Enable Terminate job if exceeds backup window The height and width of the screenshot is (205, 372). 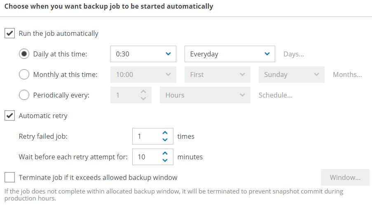point(10,177)
